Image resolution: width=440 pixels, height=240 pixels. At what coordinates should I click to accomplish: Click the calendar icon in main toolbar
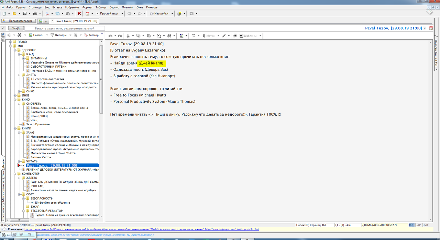tap(87, 14)
